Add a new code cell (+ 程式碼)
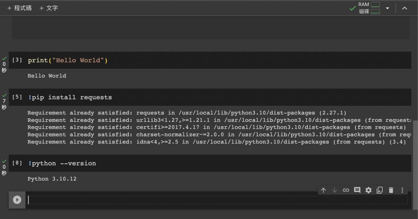The image size is (418, 219). (19, 8)
